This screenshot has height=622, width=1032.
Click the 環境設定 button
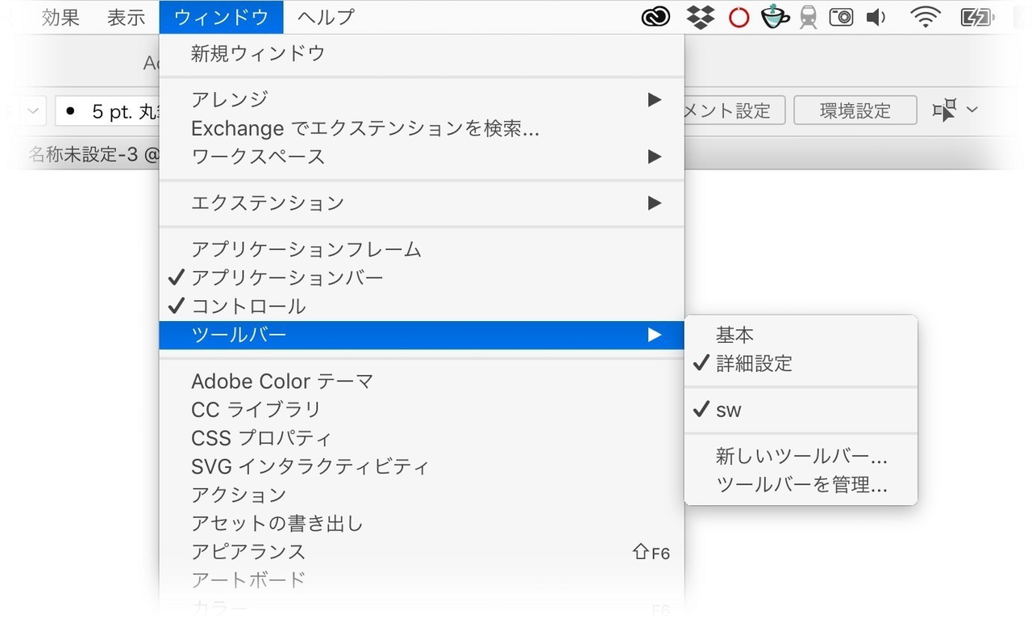point(855,111)
